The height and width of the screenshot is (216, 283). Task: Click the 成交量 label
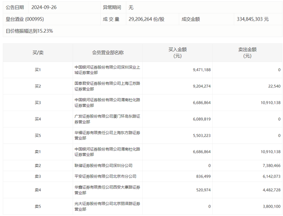[111, 19]
